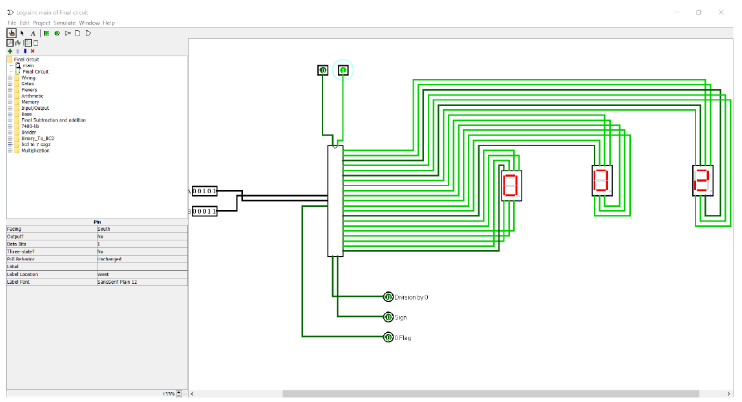Click the canvas horizontal scrollbar thumb
This screenshot has width=742, height=402.
coord(491,394)
